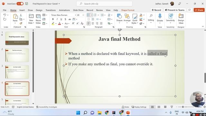Expand the Paste options arrow
The height and width of the screenshot is (116, 206).
(15, 23)
